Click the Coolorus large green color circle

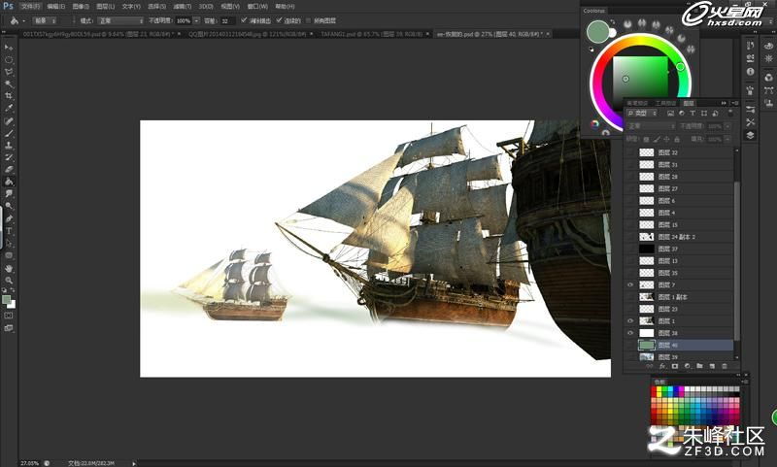(598, 32)
